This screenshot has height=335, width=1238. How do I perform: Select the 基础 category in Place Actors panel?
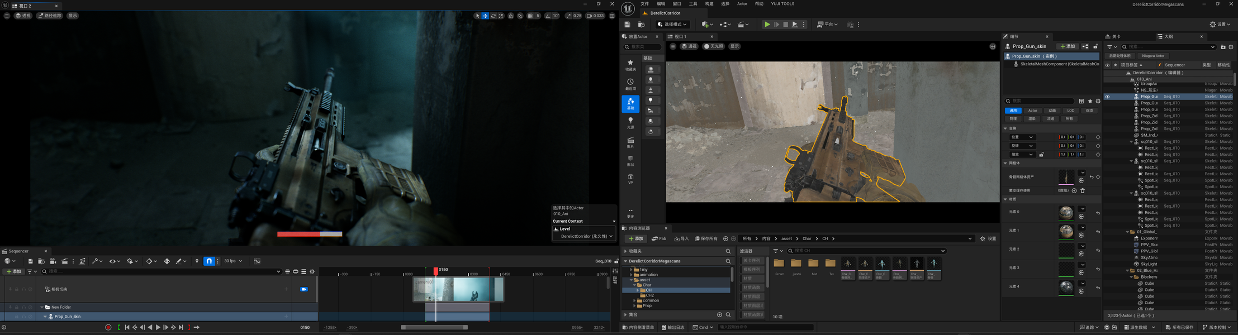[x=630, y=104]
